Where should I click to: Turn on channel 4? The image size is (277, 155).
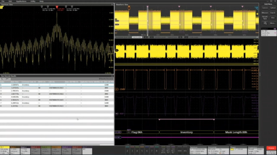coord(137,151)
